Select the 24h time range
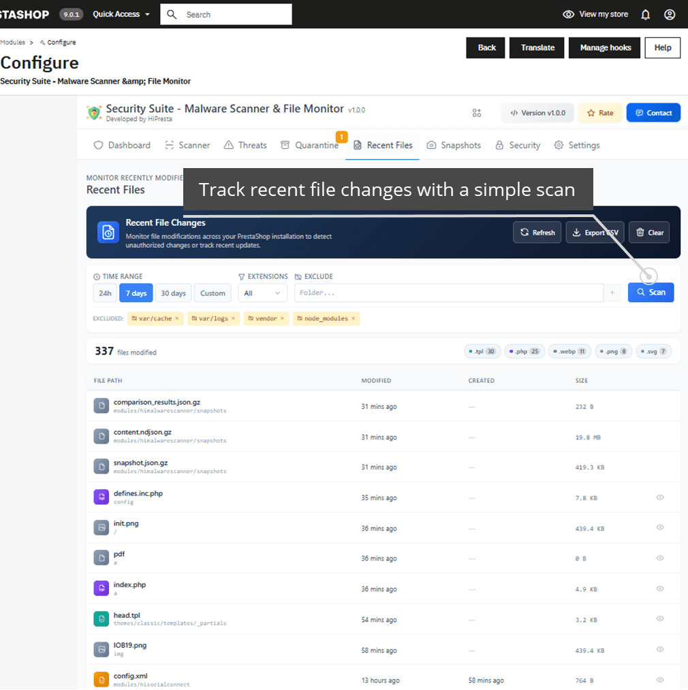Image resolution: width=688 pixels, height=690 pixels. point(105,293)
